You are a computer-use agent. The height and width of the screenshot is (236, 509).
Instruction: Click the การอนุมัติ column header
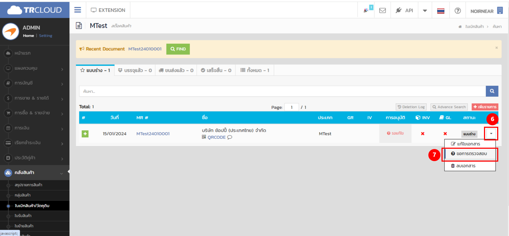click(395, 118)
